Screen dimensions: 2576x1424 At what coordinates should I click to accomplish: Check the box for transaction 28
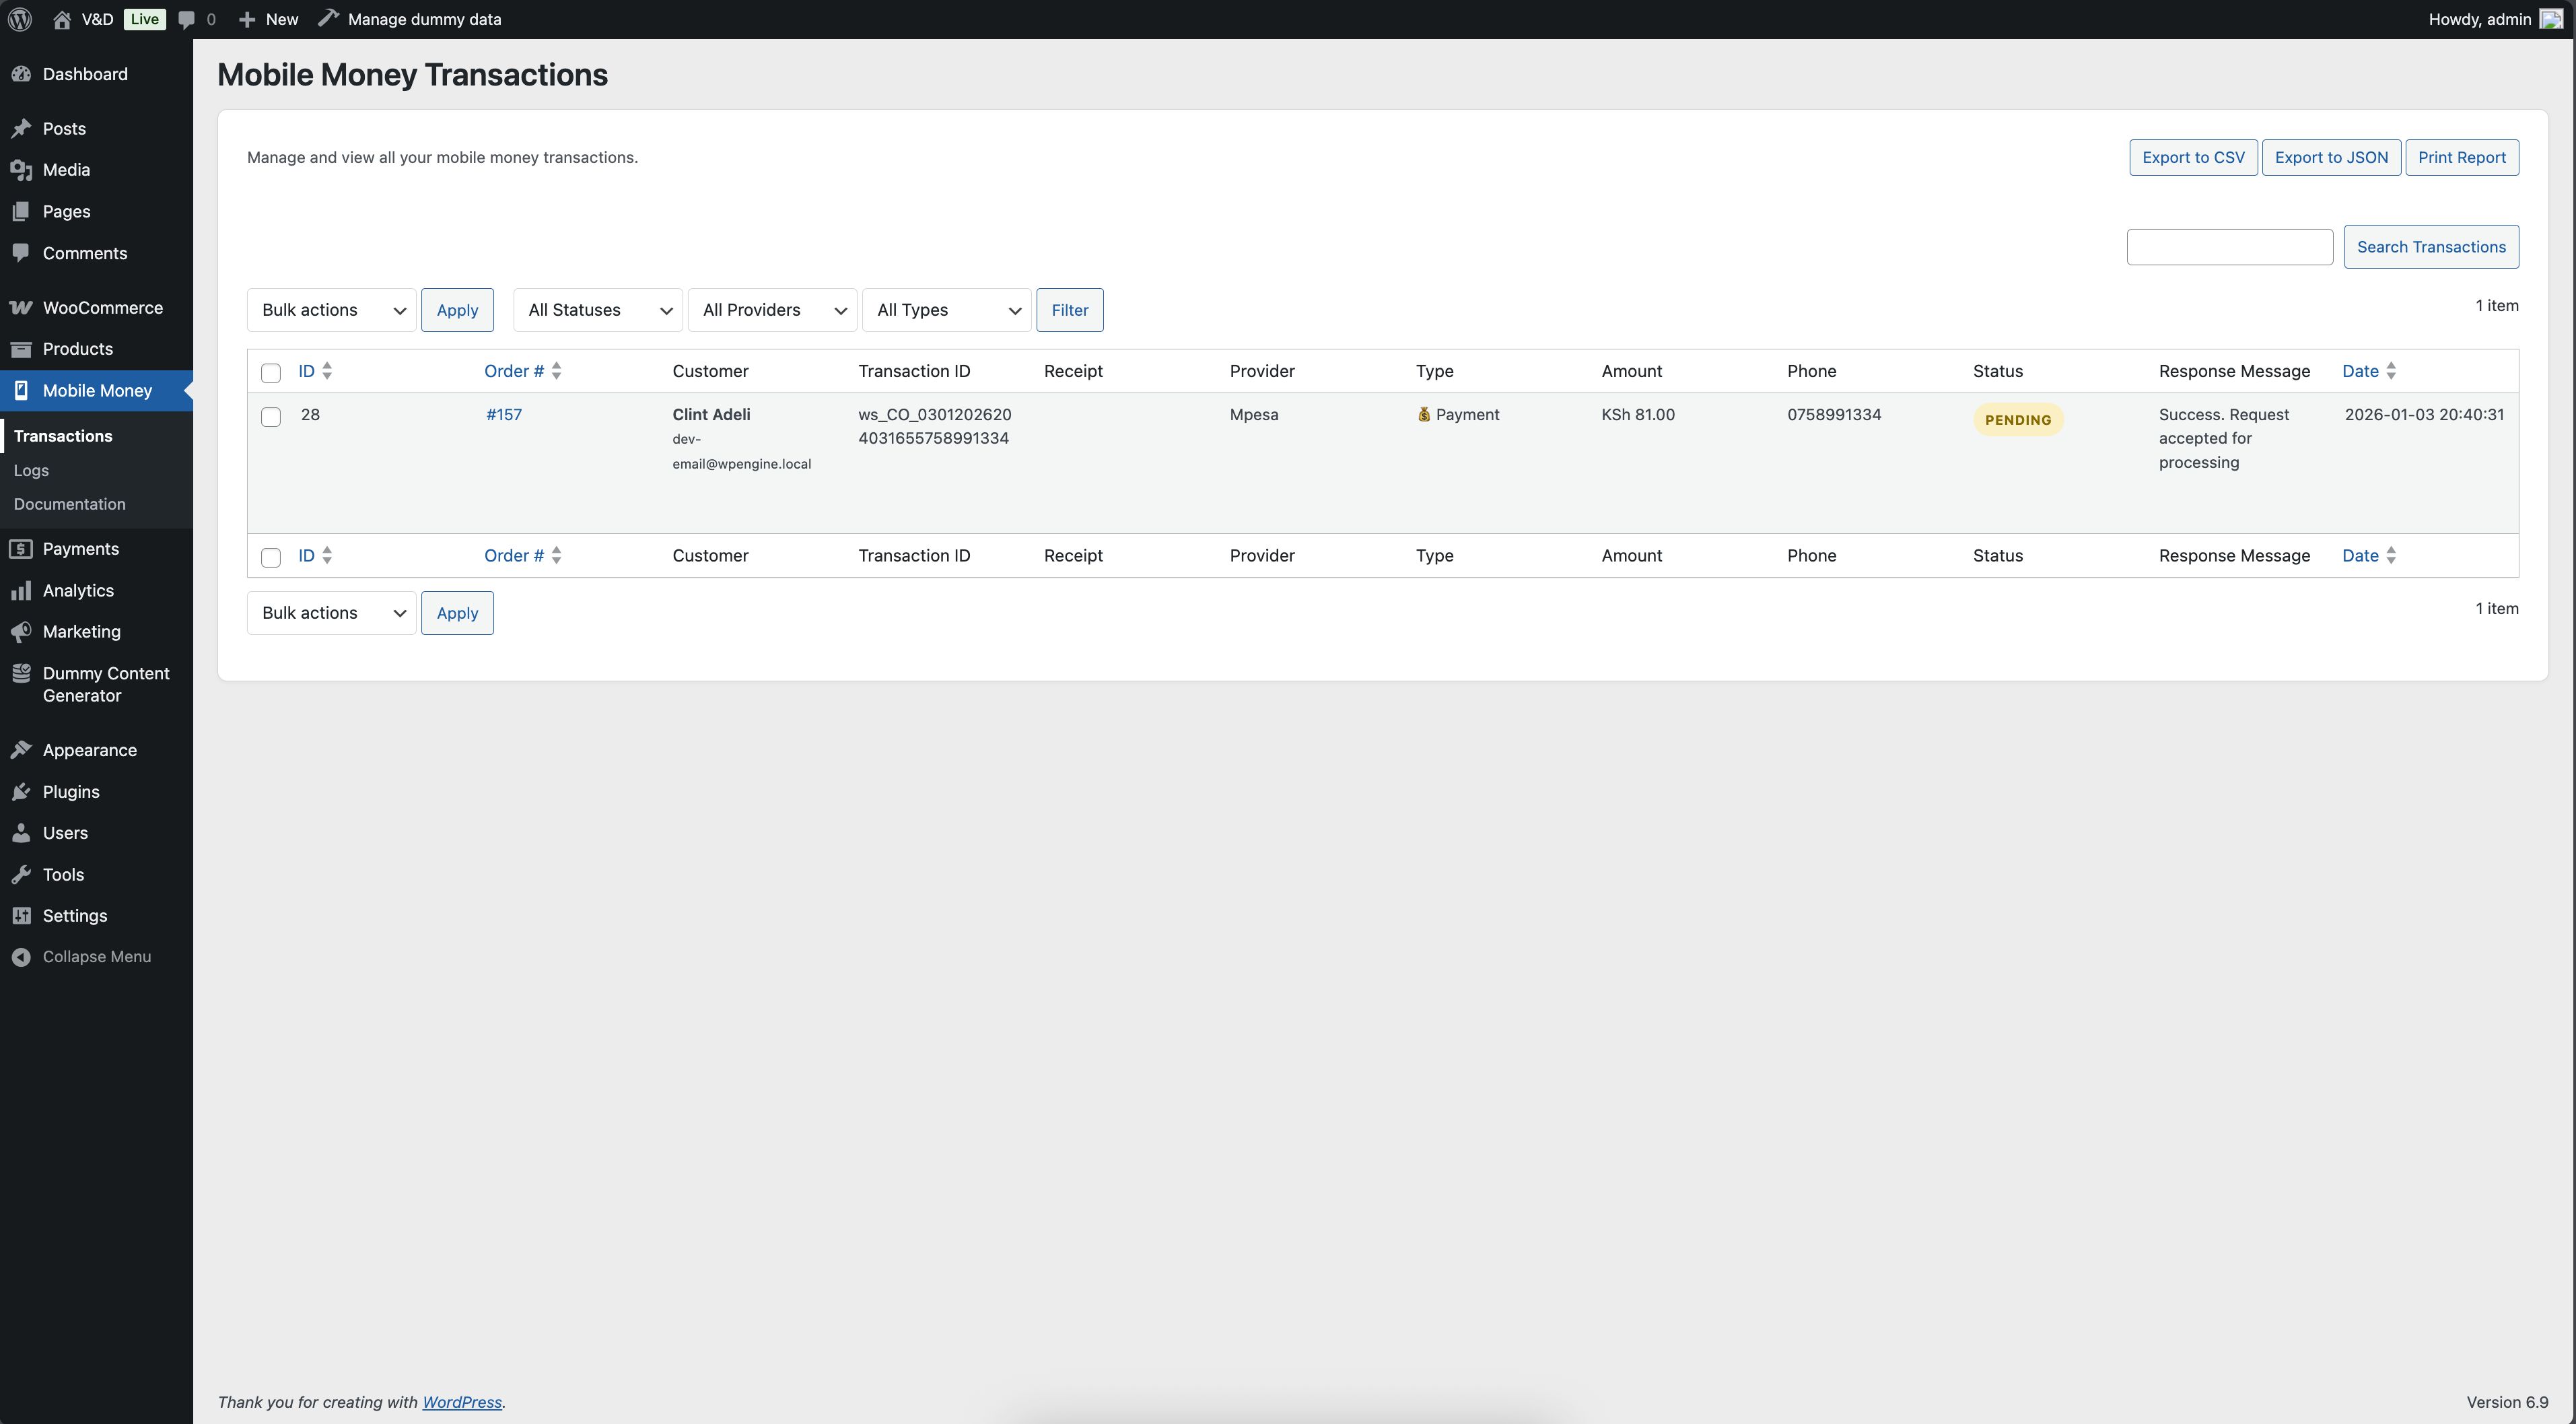pos(270,417)
